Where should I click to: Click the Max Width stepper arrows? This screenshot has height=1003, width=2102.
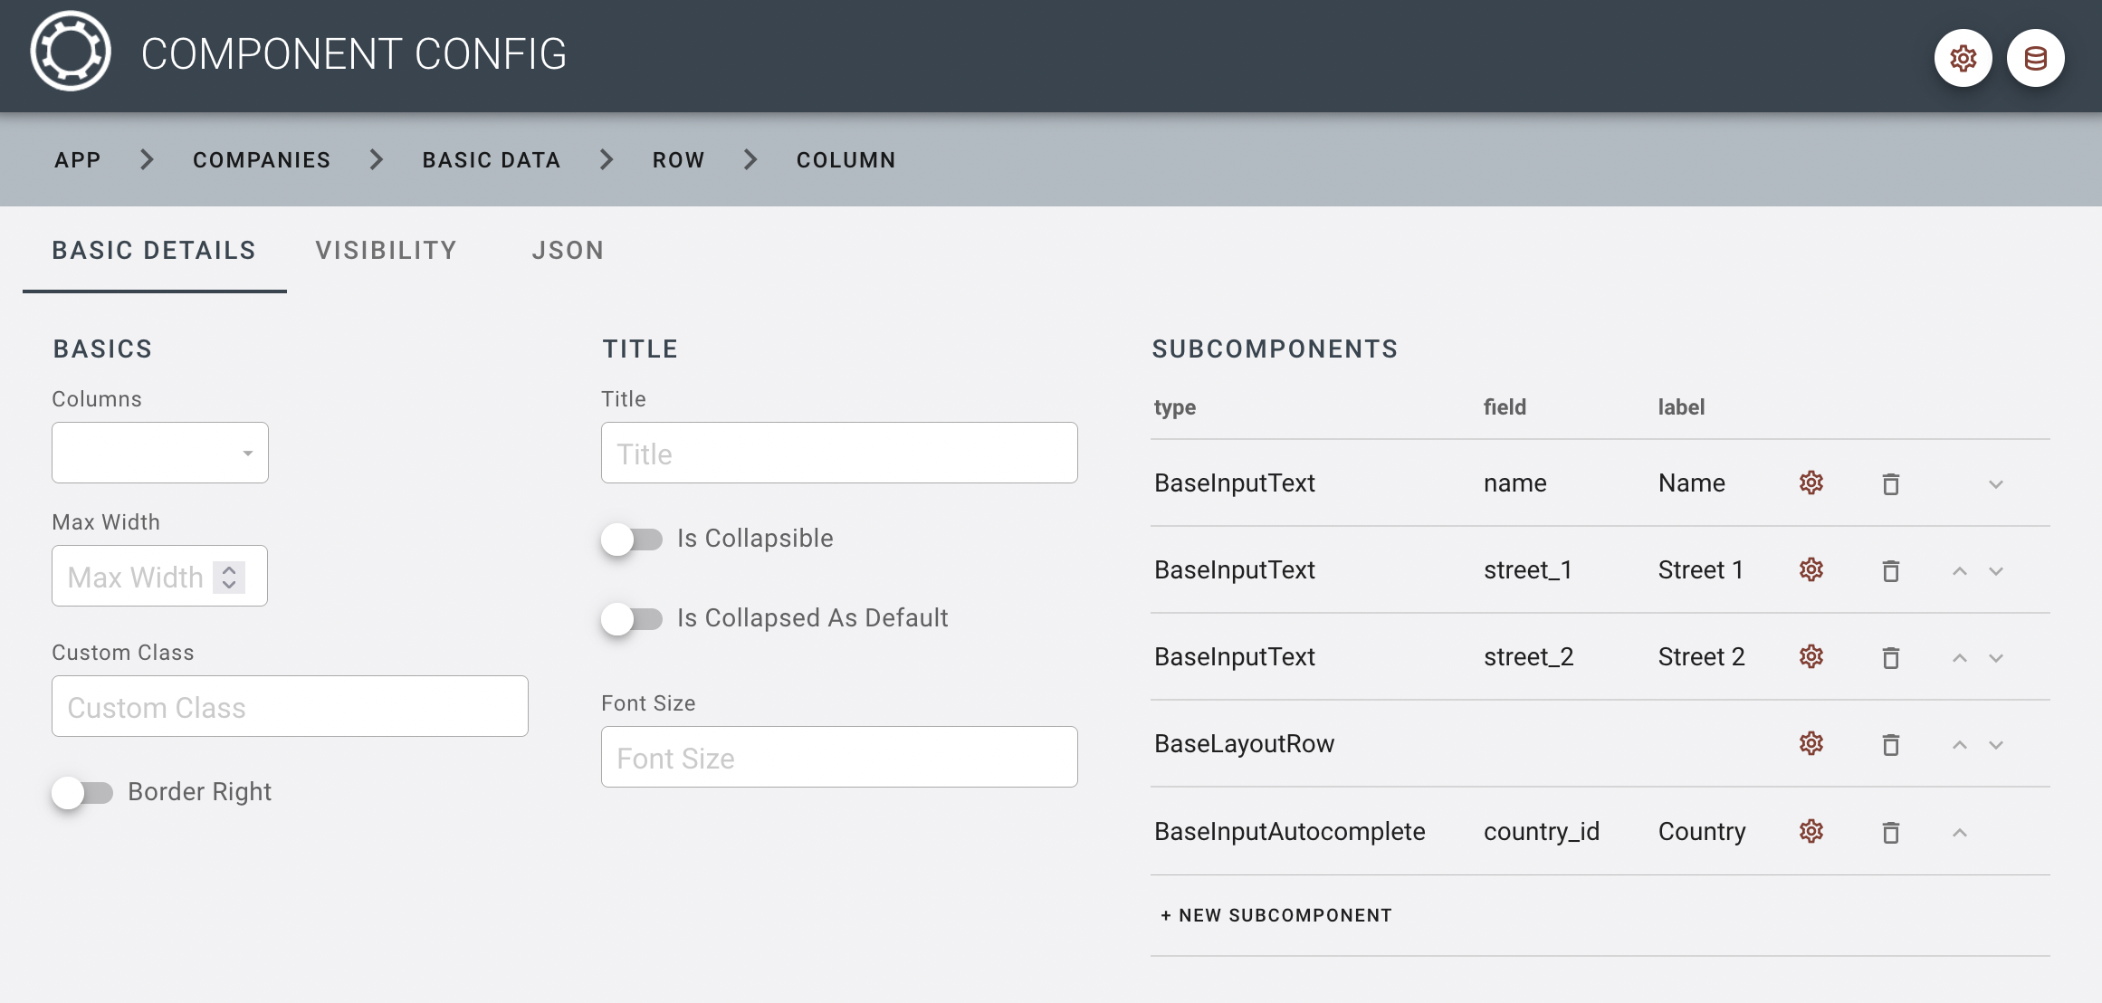(229, 577)
